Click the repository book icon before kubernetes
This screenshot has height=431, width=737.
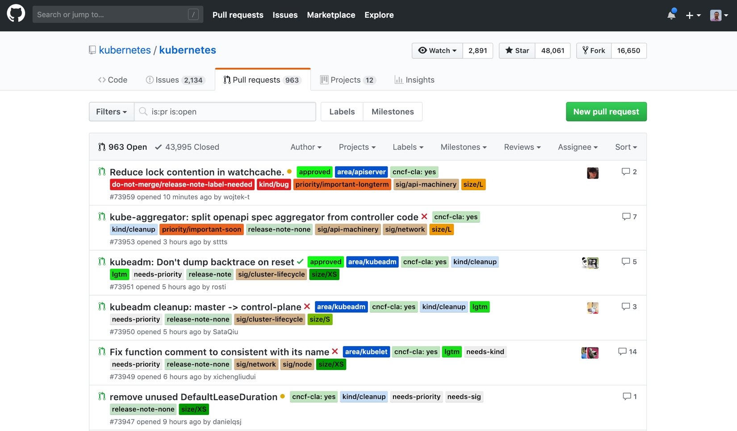click(x=92, y=50)
